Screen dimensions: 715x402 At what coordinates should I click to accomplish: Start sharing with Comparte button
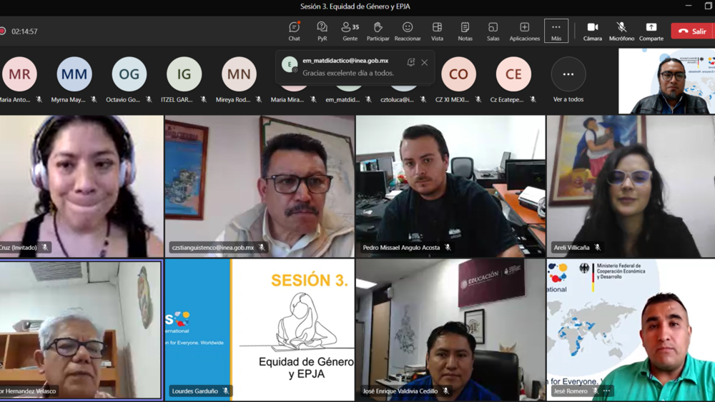[651, 31]
